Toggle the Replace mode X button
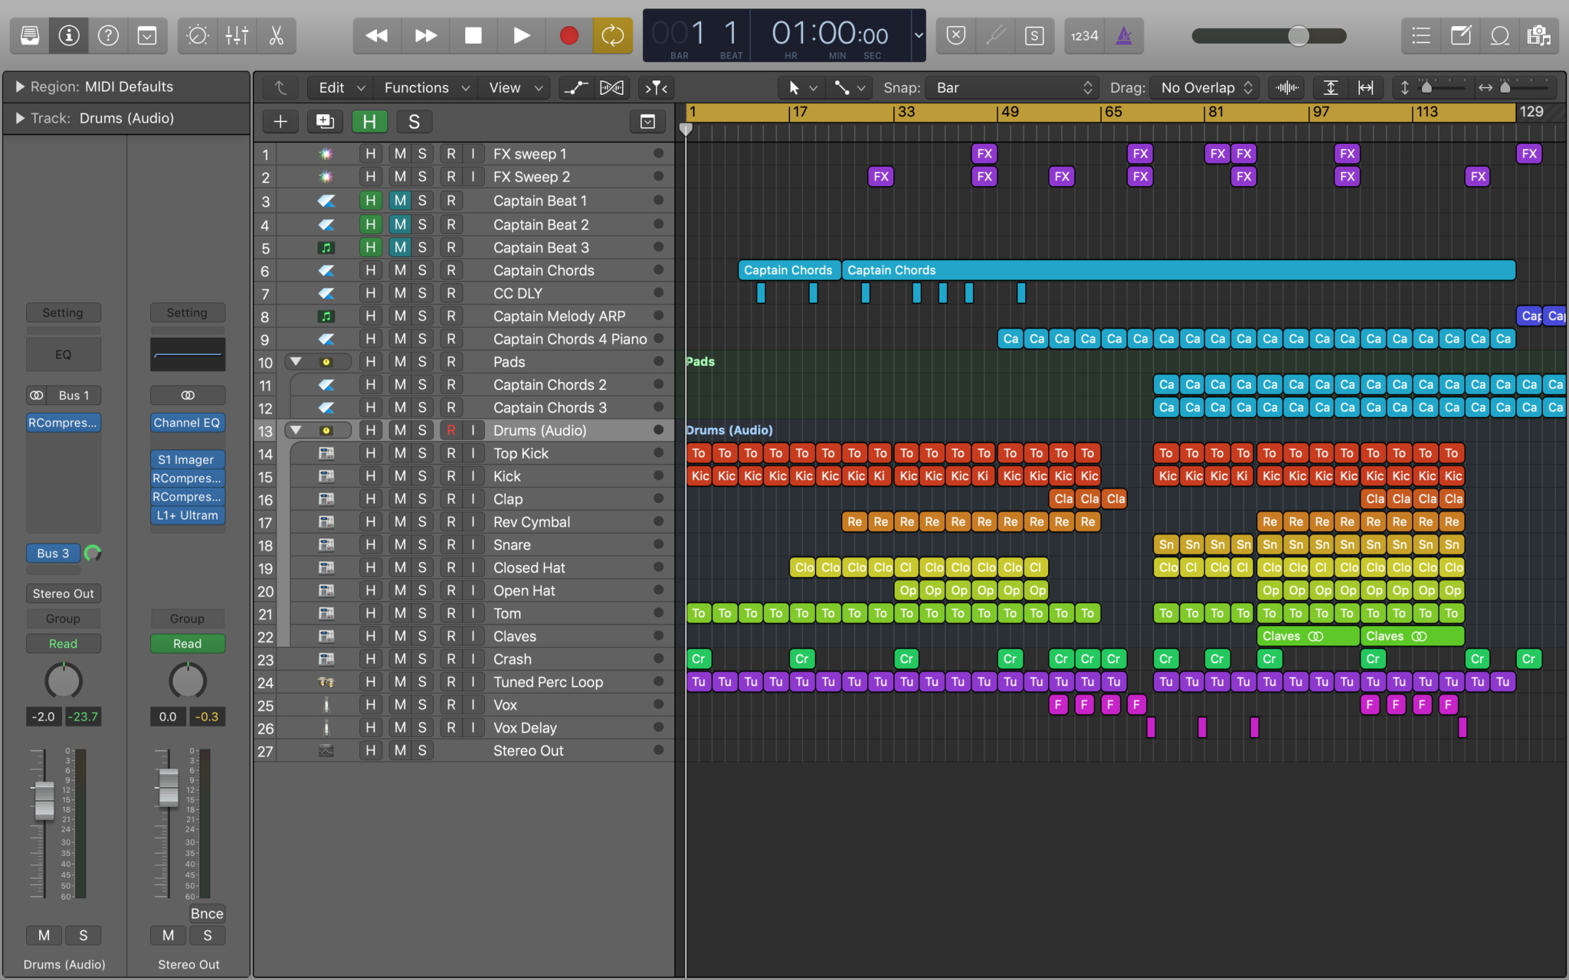The image size is (1569, 980). [956, 35]
